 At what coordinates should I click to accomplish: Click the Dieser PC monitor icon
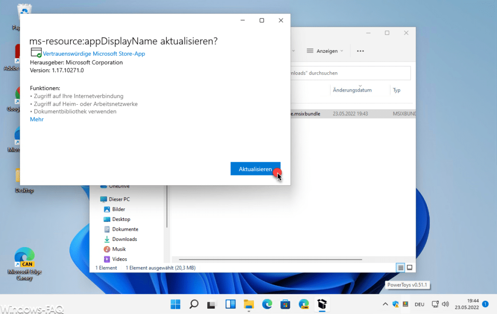tap(103, 199)
